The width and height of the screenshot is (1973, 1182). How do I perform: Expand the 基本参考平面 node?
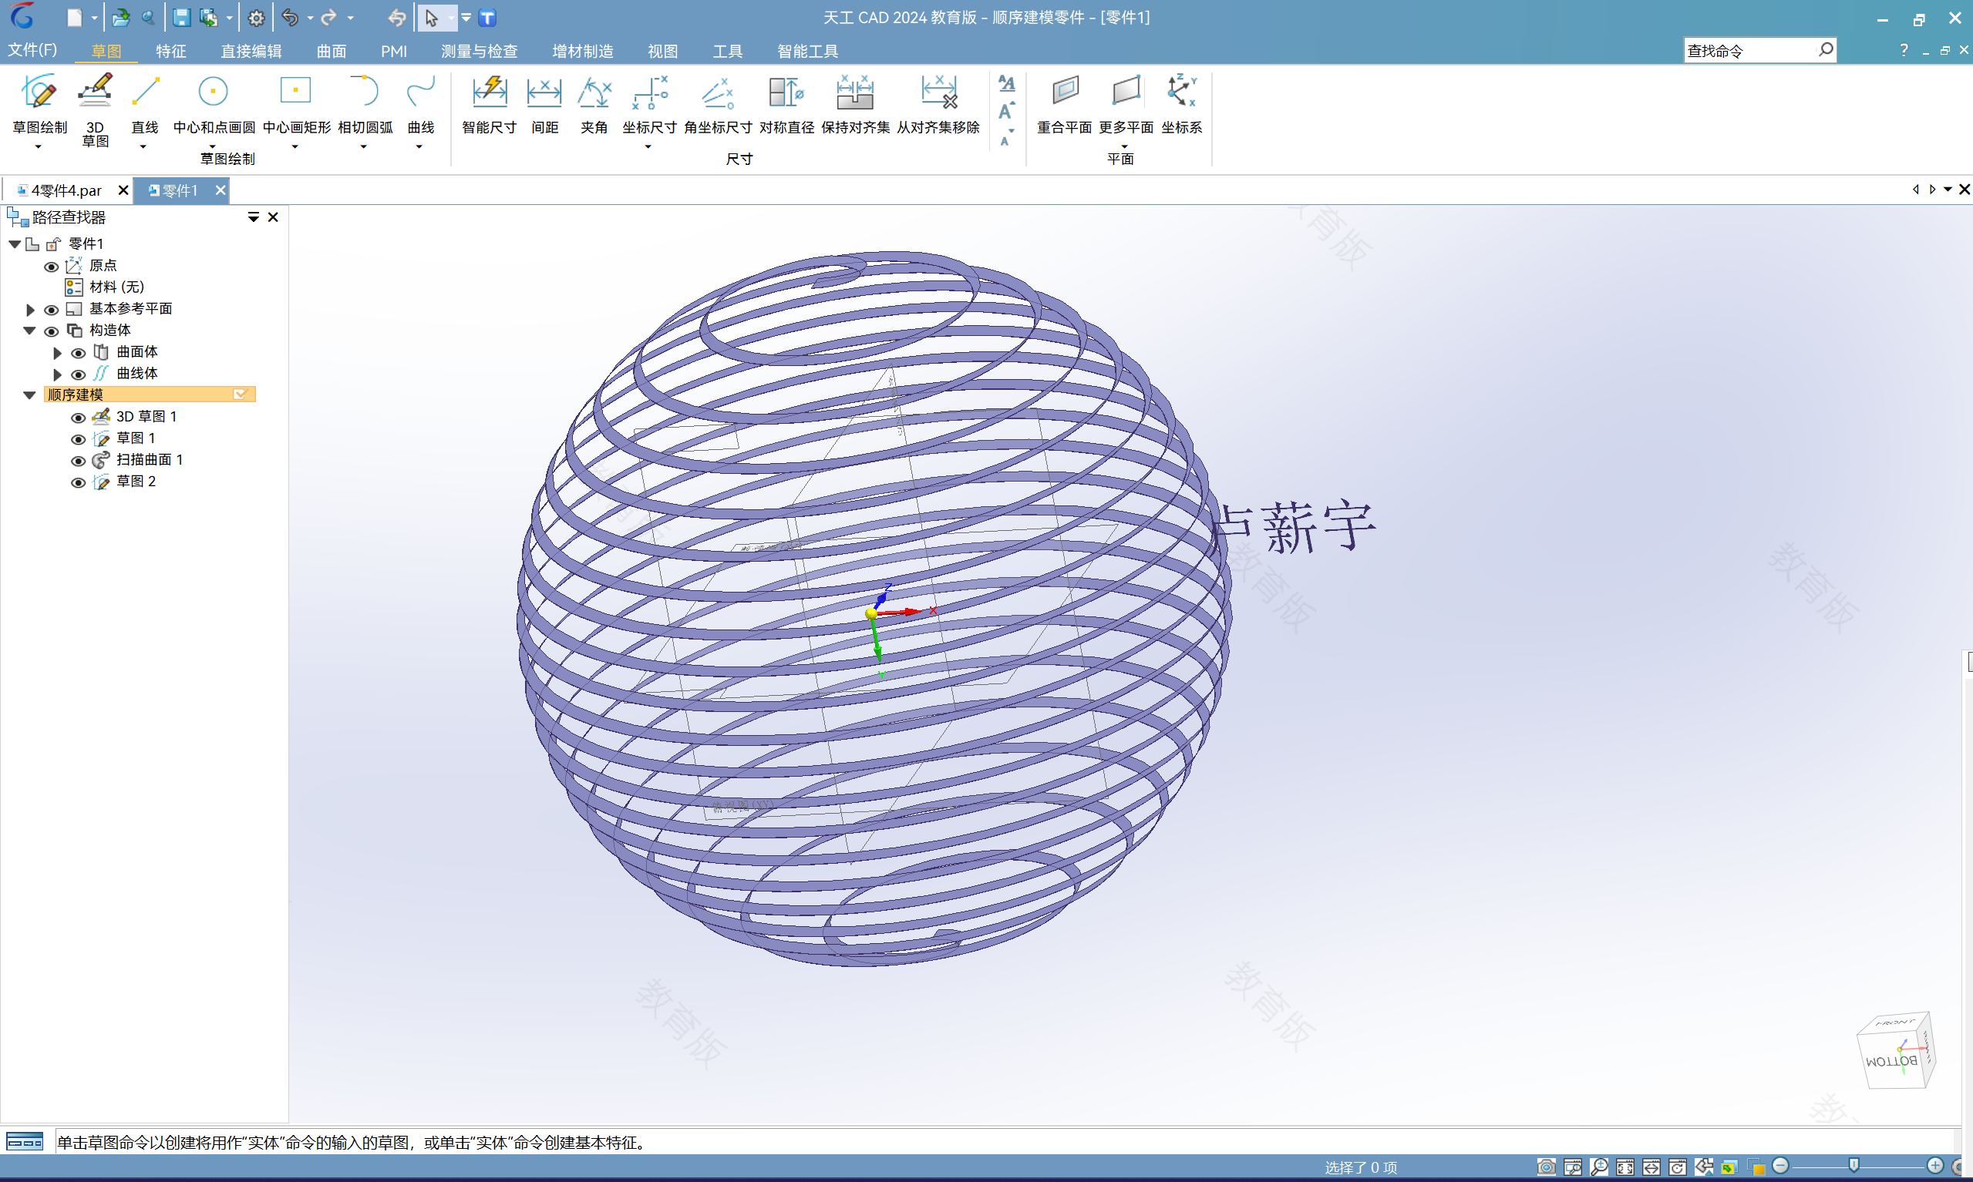point(30,309)
